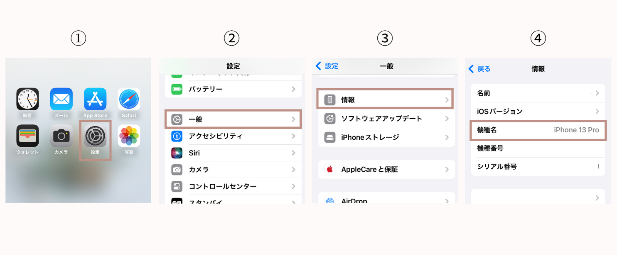The height and width of the screenshot is (255, 617).
Task: Open iPhone ストレージ settings
Action: coord(385,137)
